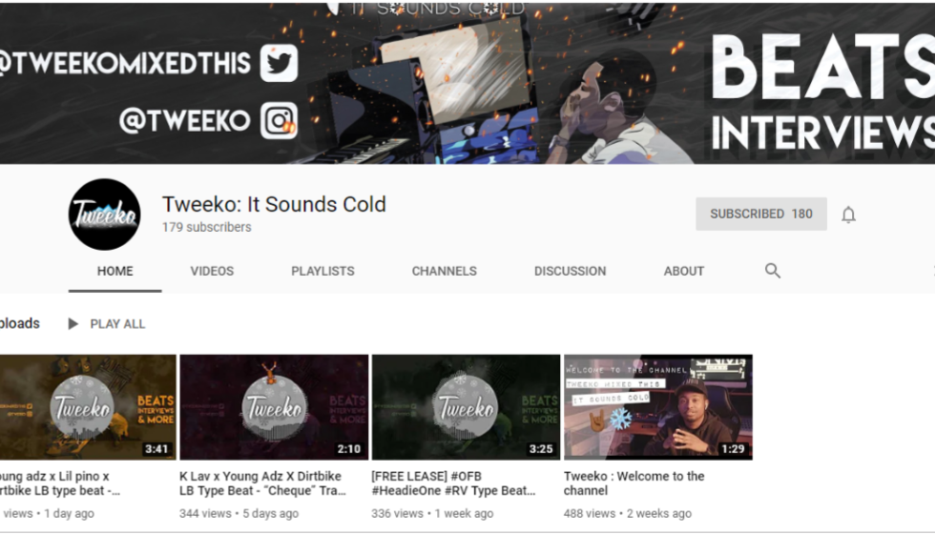Viewport: 935px width, 535px height.
Task: Click the @TWEEKOMIXEDTHIS handle in the banner
Action: pos(124,63)
